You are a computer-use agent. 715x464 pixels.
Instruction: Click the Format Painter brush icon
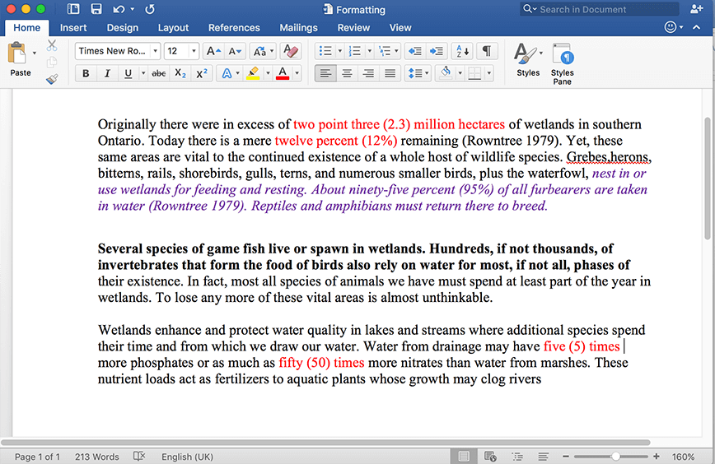(x=52, y=79)
